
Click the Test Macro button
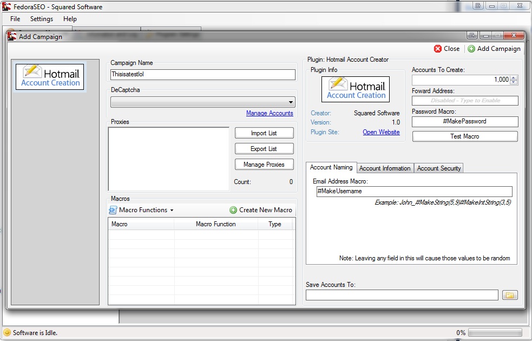465,136
